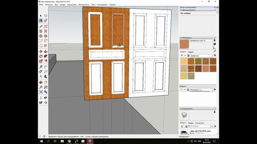Open the Windows Start menu
The width and height of the screenshot is (257, 144).
coord(41,141)
